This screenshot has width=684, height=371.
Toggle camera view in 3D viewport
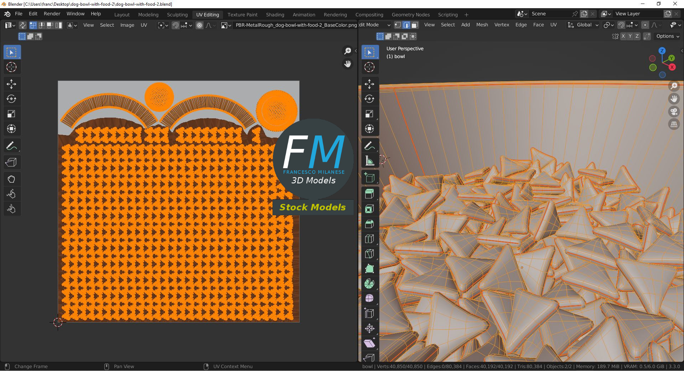coord(674,112)
